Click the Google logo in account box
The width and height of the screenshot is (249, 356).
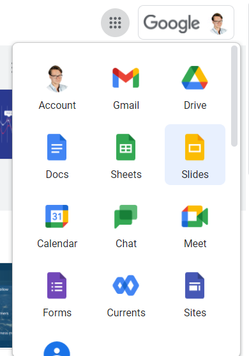pos(172,23)
